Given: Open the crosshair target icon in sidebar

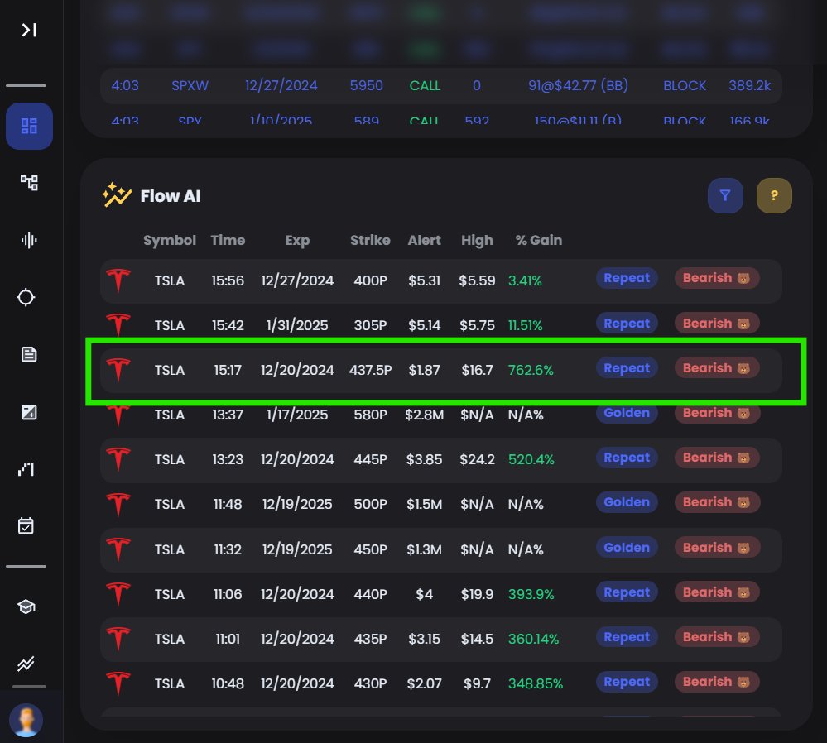Looking at the screenshot, I should pos(26,297).
